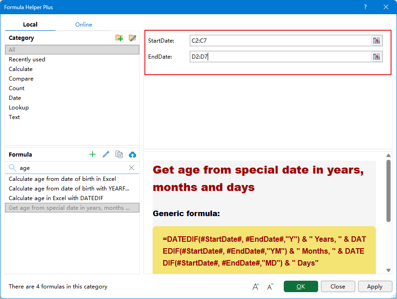Viewport: 397px width, 299px height.
Task: Click the StartDate range selector icon
Action: coord(376,40)
